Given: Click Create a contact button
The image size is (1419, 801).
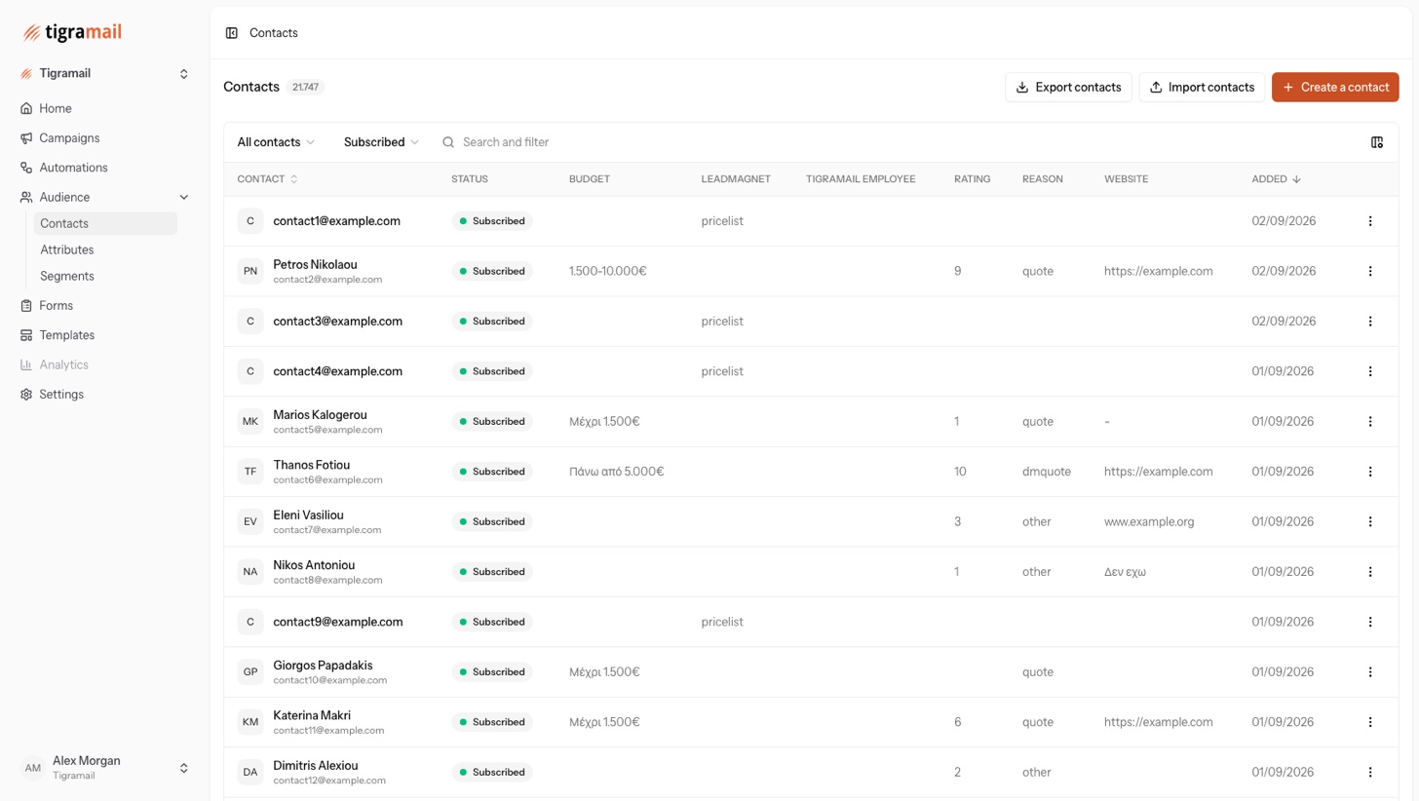Looking at the screenshot, I should pyautogui.click(x=1335, y=88).
